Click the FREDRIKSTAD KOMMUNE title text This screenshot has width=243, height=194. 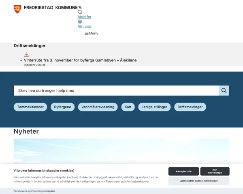[x=51, y=8]
